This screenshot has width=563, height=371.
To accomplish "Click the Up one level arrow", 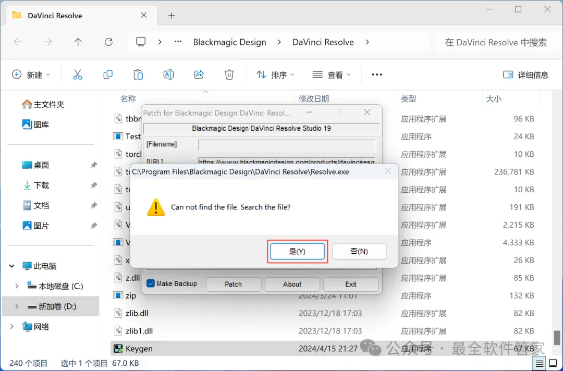I will point(78,42).
